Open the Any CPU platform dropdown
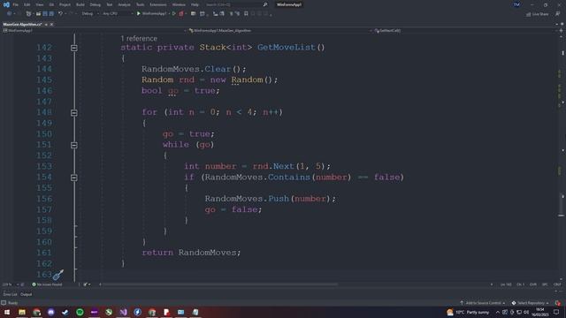The width and height of the screenshot is (566, 318). [x=118, y=14]
